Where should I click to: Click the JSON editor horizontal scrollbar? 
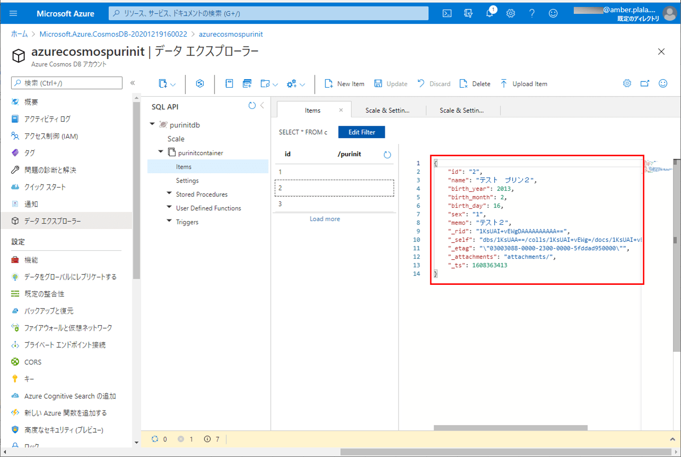511,428
